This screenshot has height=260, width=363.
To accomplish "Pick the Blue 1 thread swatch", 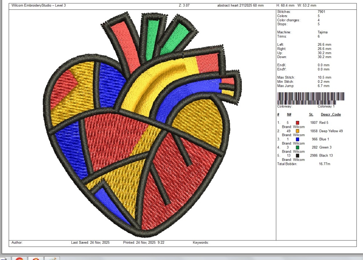I will 298,139.
